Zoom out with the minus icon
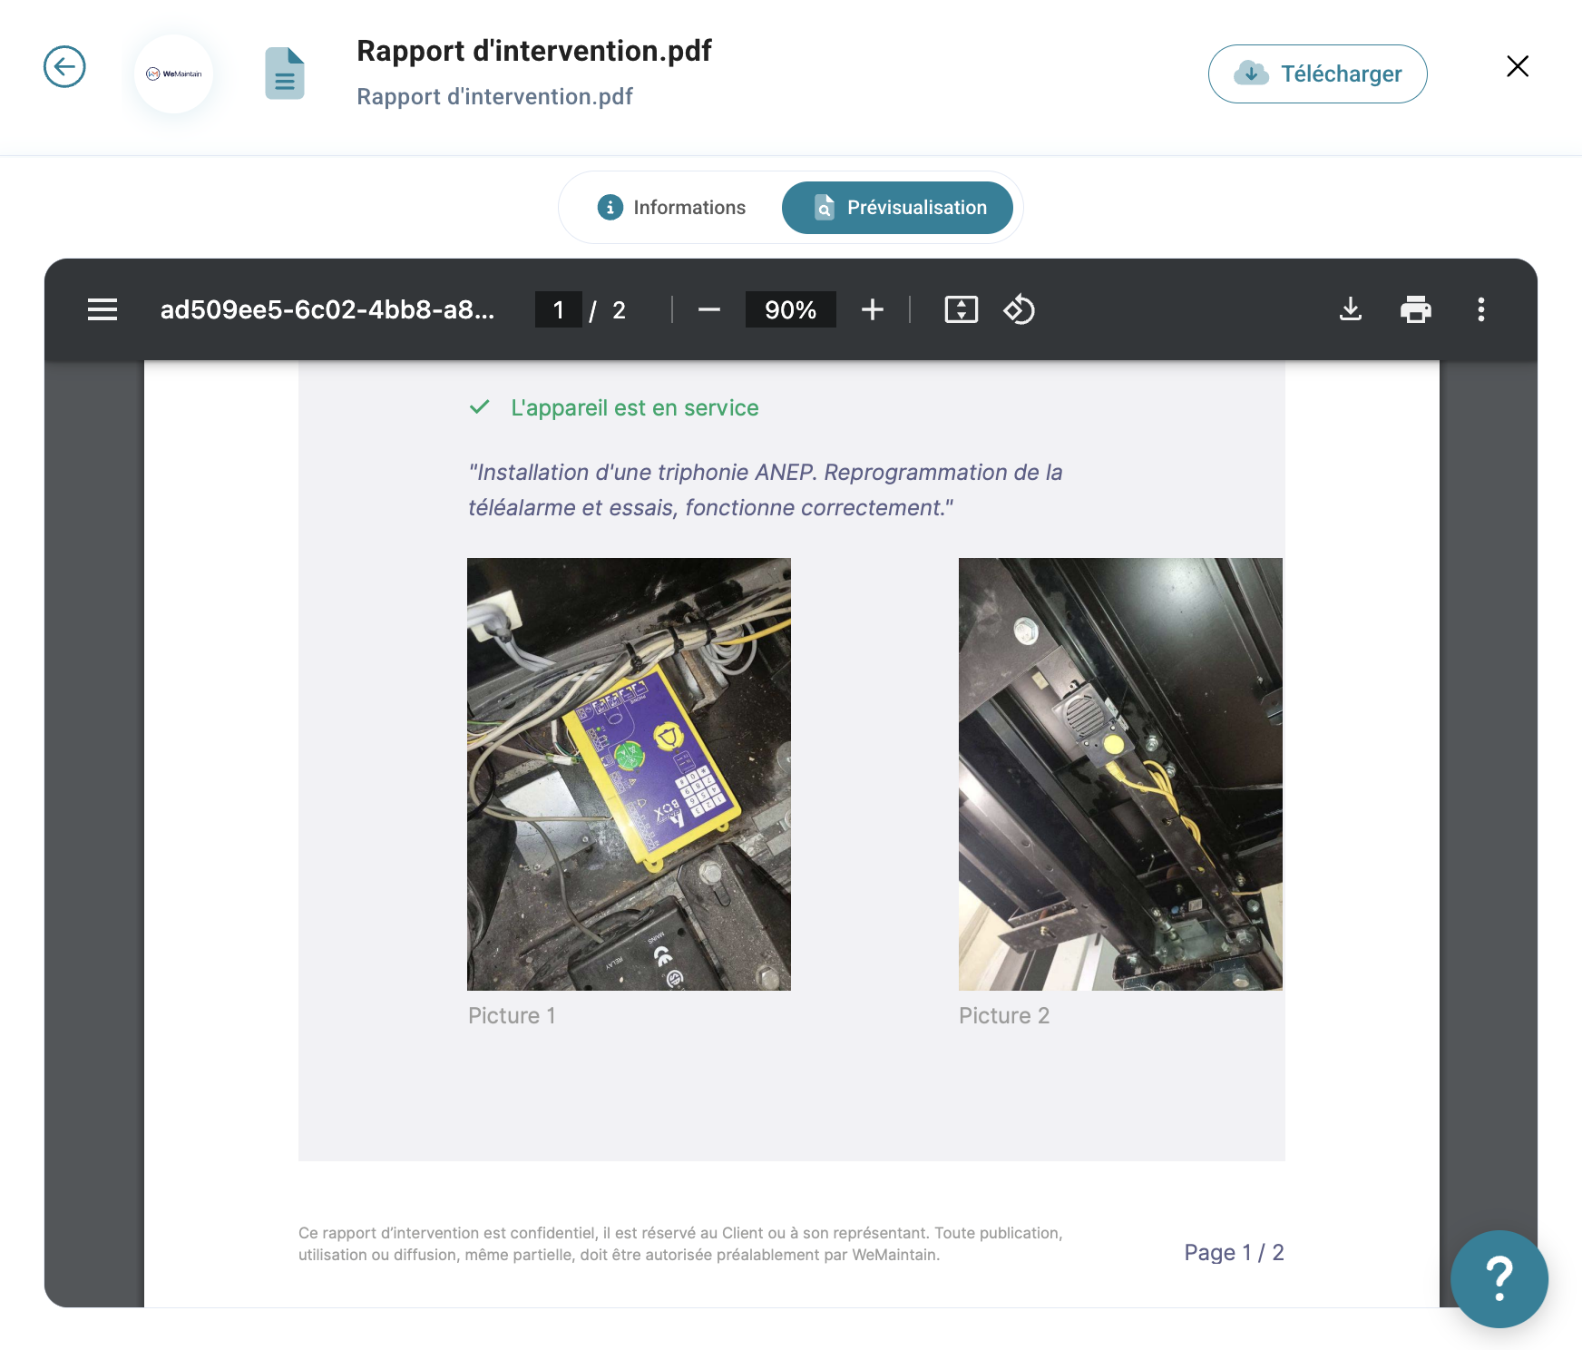The image size is (1582, 1350). coord(709,310)
